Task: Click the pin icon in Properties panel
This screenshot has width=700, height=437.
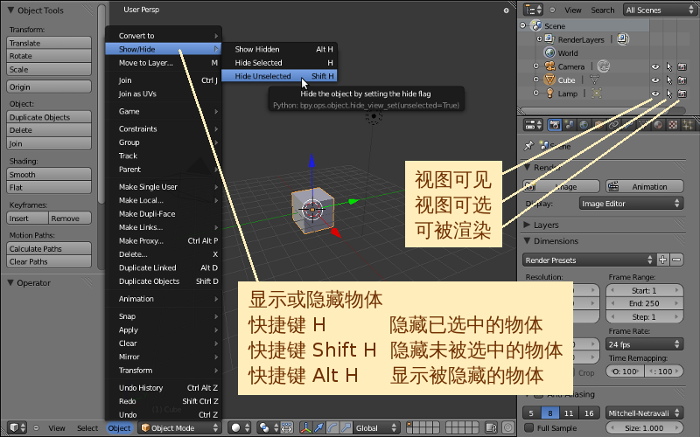Action: click(x=529, y=145)
